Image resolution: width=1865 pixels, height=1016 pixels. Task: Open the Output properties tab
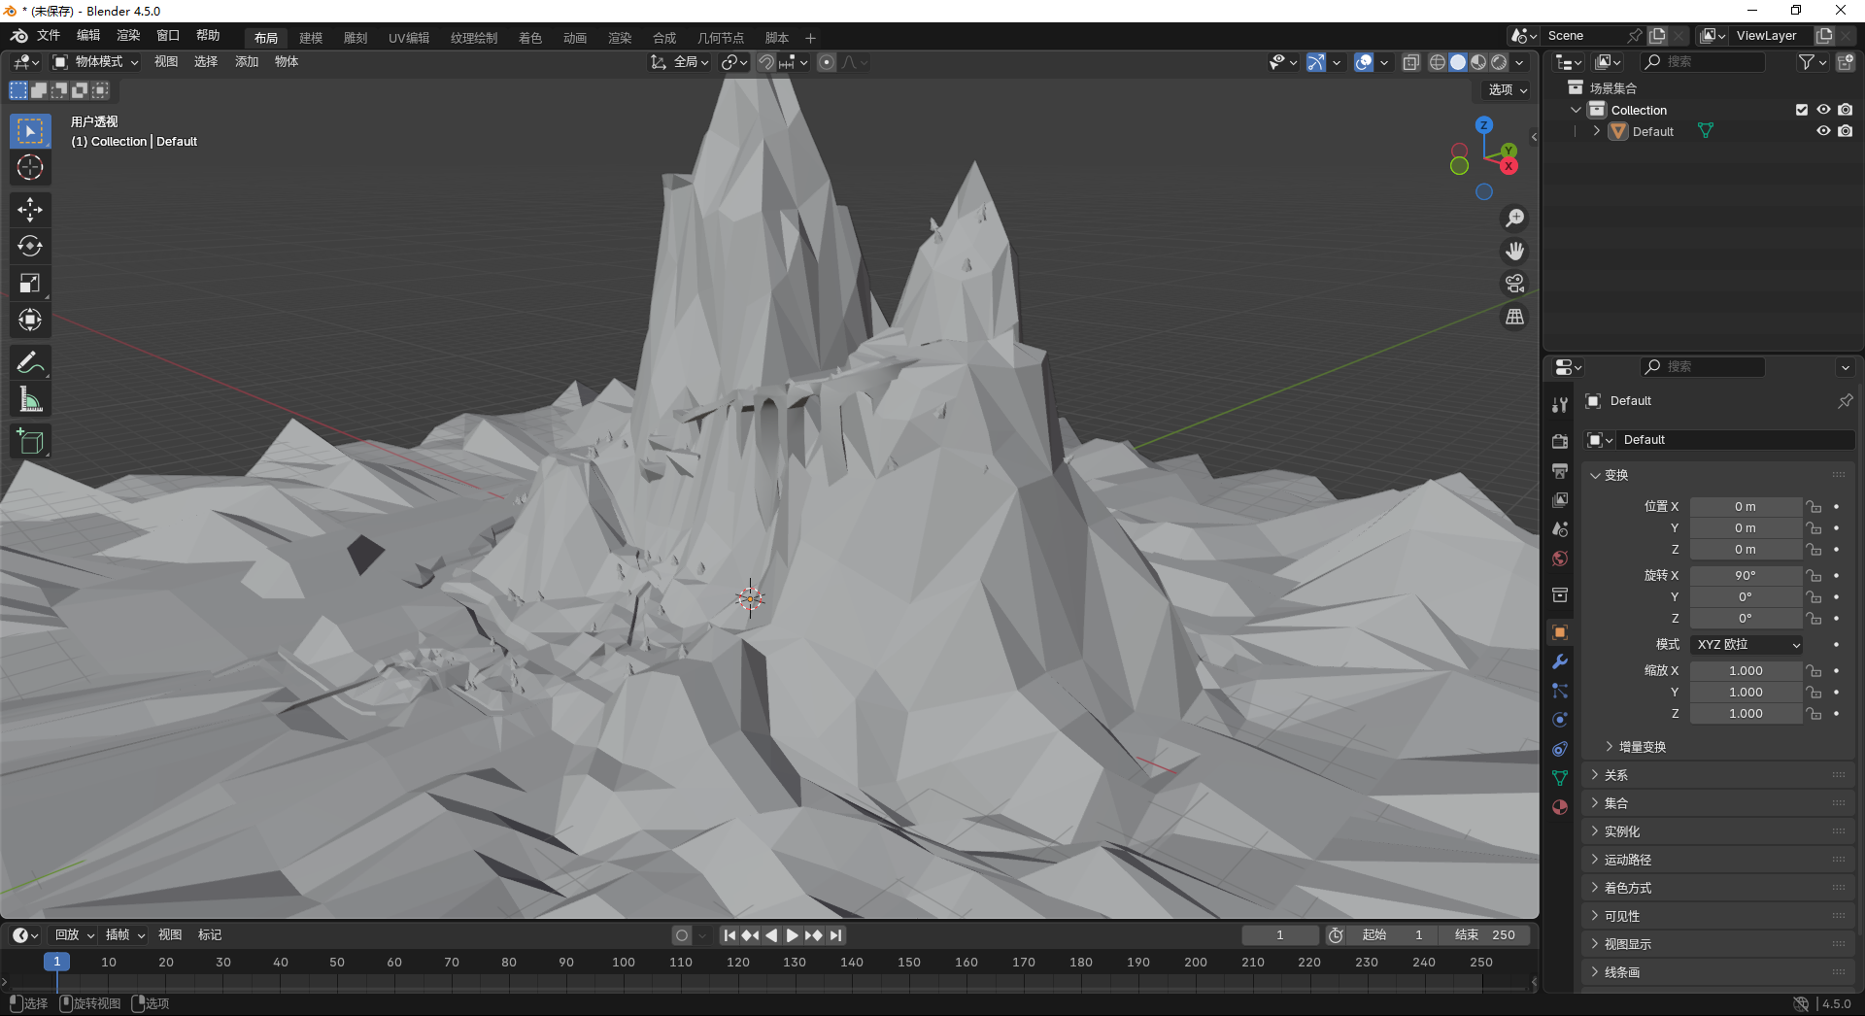(1560, 470)
